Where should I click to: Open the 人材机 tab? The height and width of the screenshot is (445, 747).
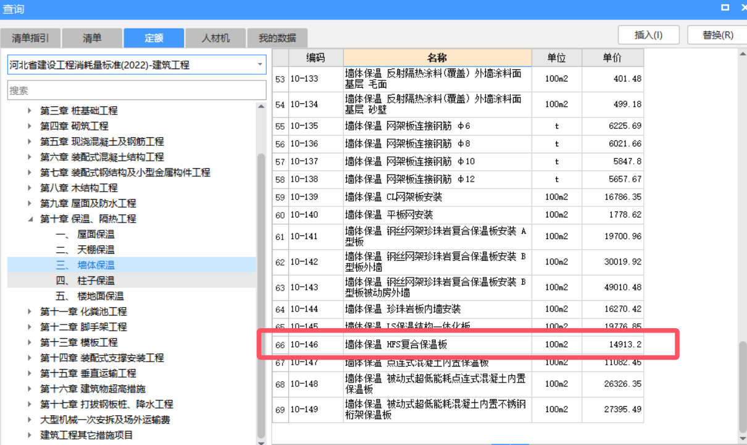pos(215,38)
